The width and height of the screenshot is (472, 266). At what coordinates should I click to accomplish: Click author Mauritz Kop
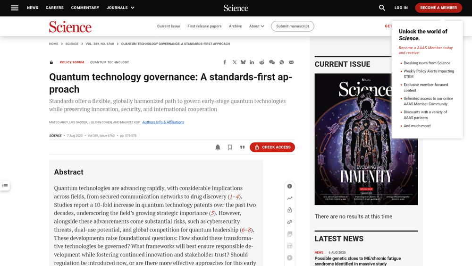[x=130, y=122]
